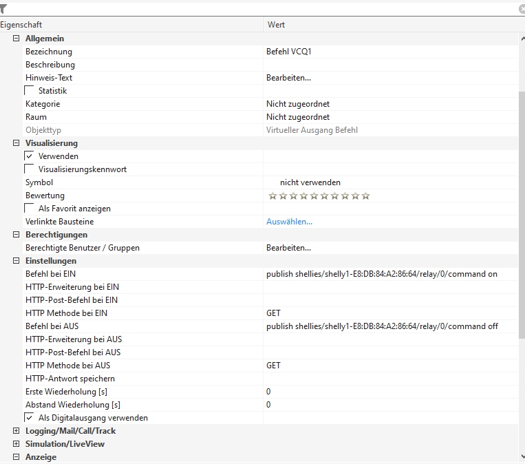Viewport: 525px width, 464px height.
Task: Set rating to the seventh star
Action: [334, 196]
